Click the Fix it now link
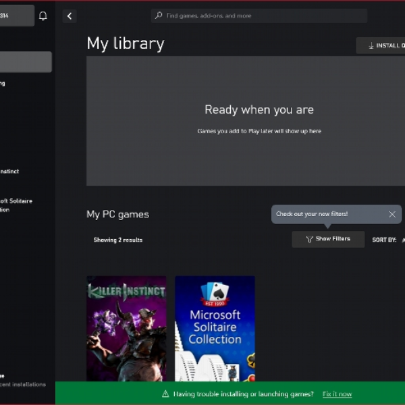The image size is (405, 405). click(x=337, y=394)
